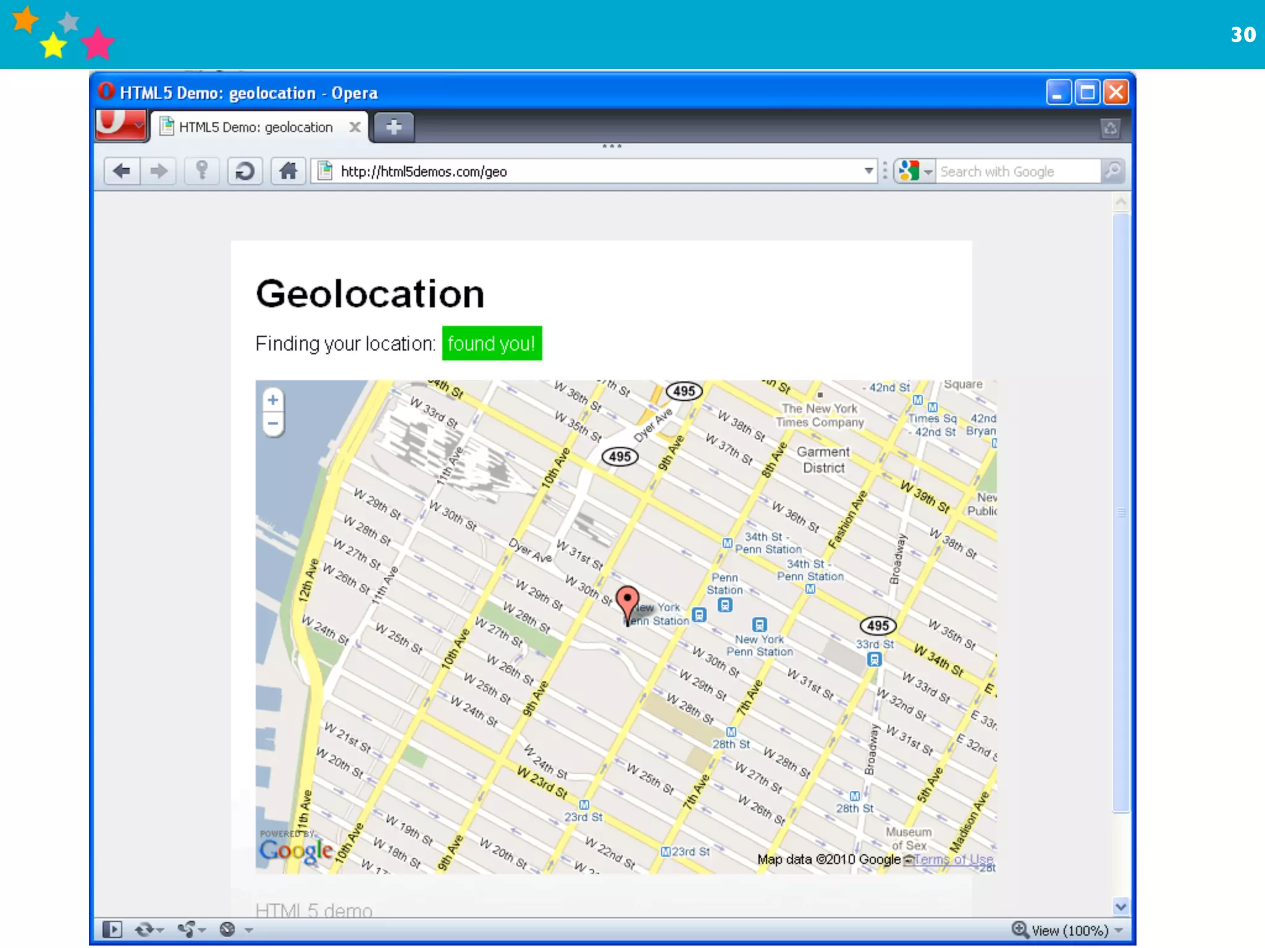Zoom in on the map with plus
Viewport: 1265px width, 948px height.
click(273, 400)
